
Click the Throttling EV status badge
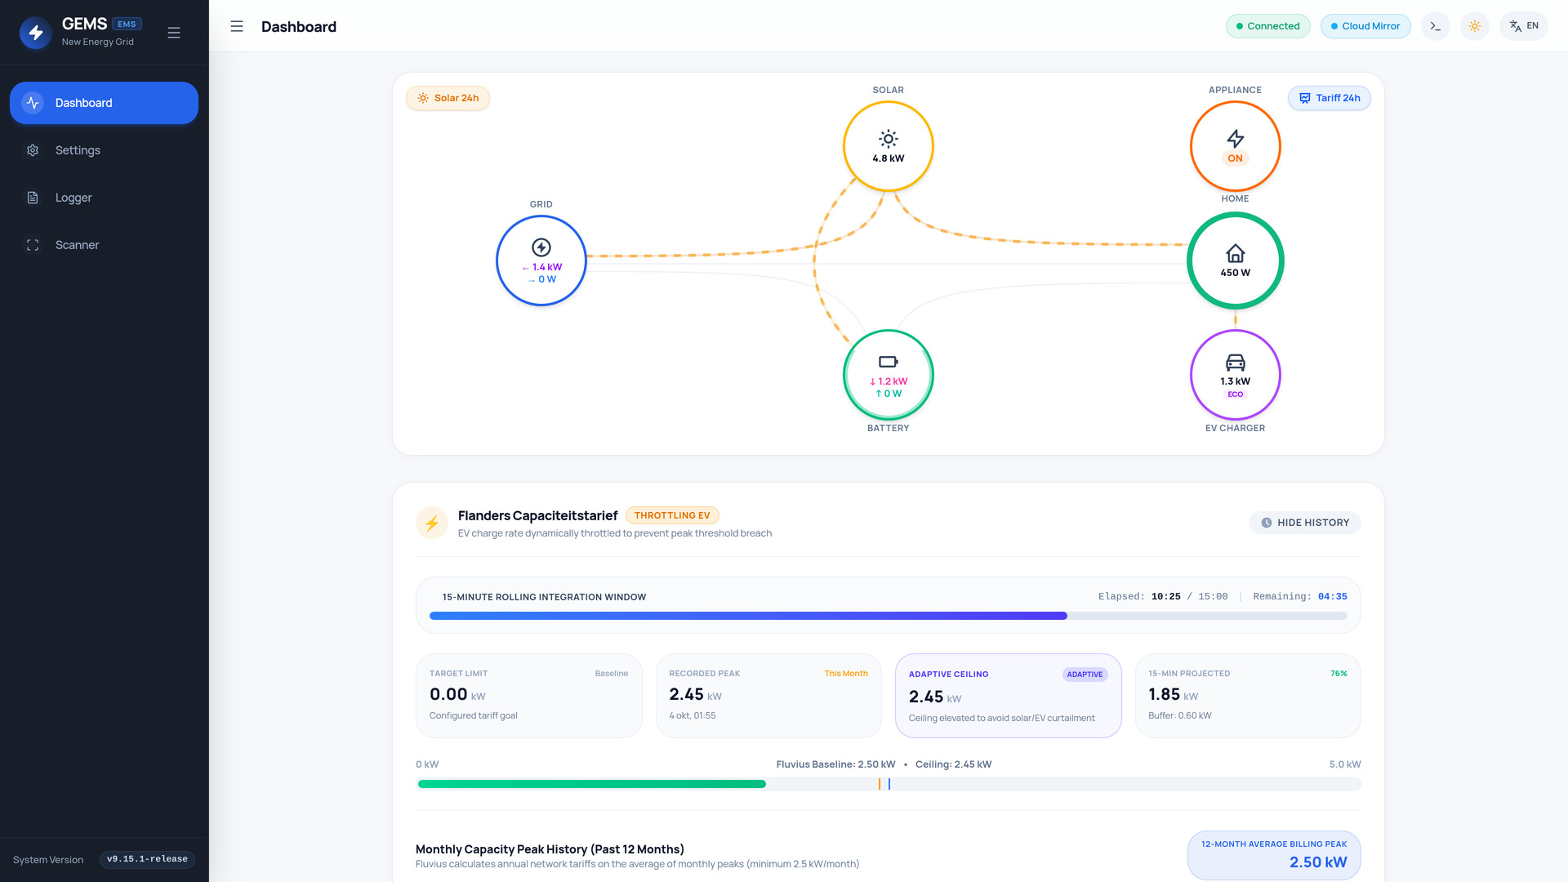[x=672, y=515]
